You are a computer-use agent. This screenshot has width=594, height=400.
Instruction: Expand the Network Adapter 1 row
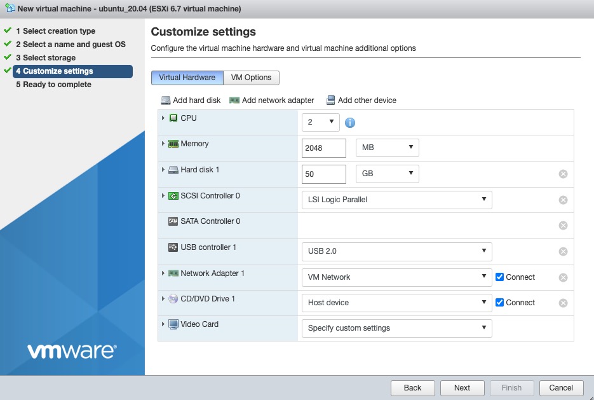pyautogui.click(x=163, y=273)
